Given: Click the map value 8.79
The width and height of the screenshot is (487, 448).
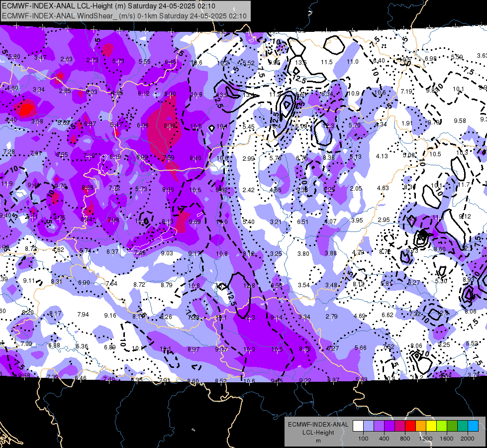Looking at the screenshot, I should click(x=166, y=285).
